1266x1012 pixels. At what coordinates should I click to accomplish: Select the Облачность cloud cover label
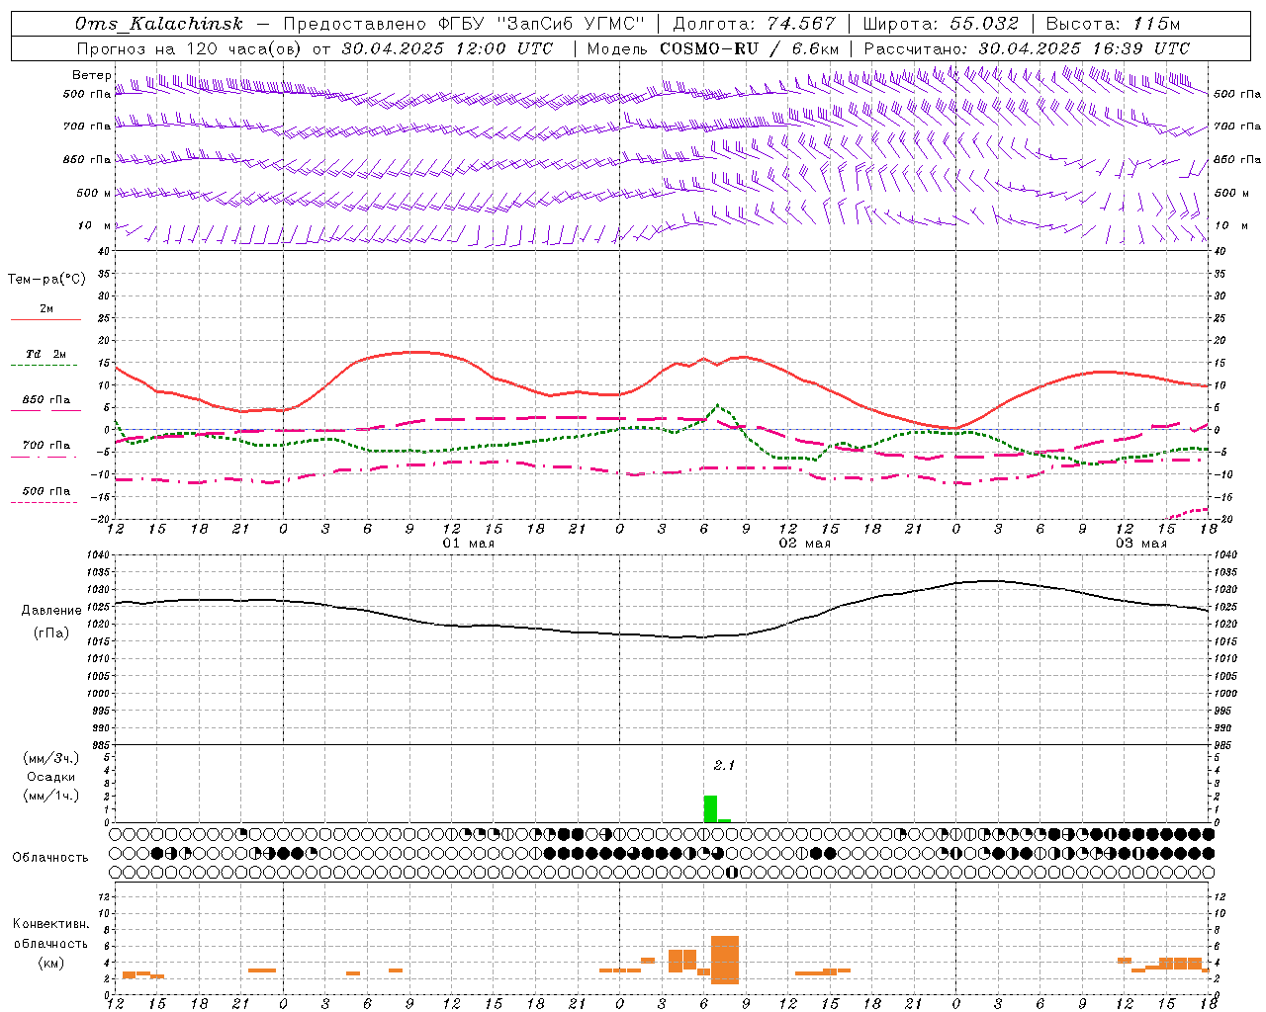point(50,858)
